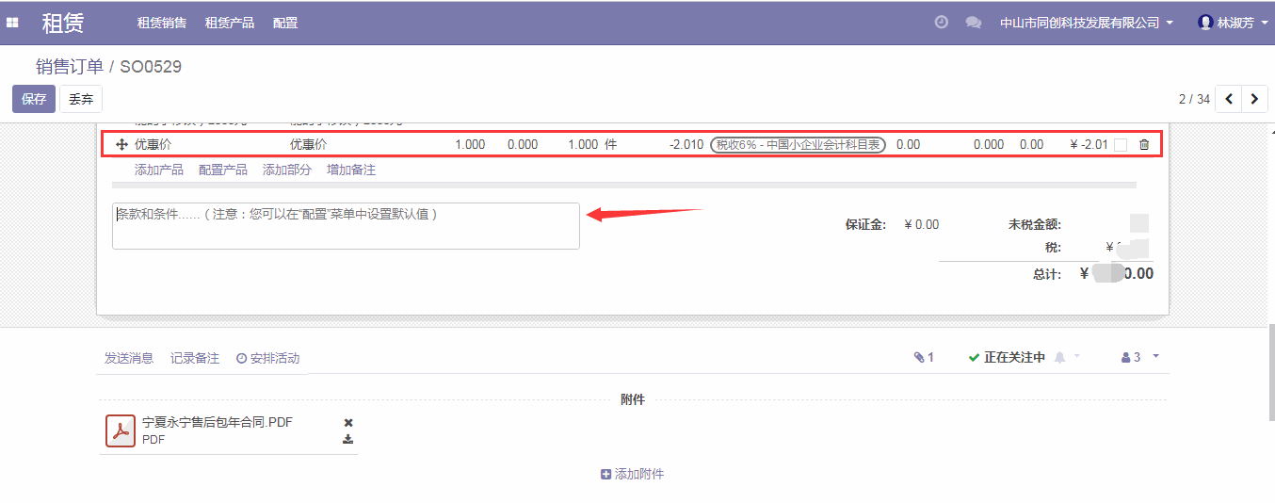This screenshot has height=503, width=1275.
Task: Open the 配置 menu
Action: coord(285,23)
